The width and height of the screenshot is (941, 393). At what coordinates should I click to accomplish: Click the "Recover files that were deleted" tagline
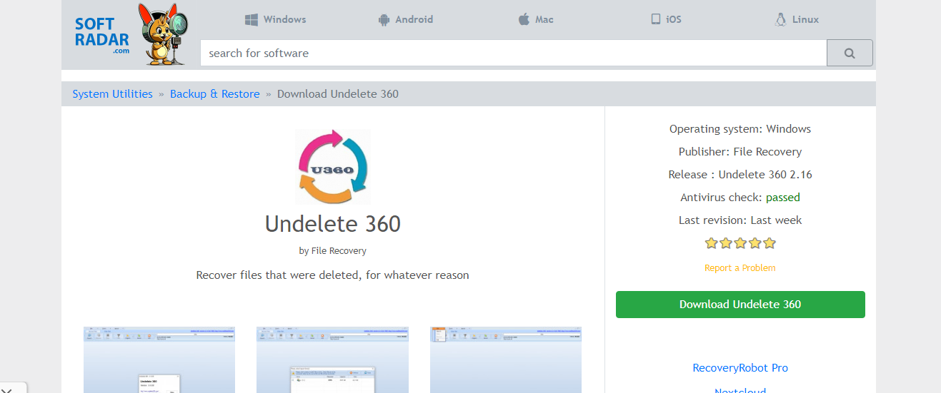[333, 275]
